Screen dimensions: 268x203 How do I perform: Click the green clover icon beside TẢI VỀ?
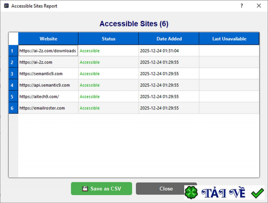[191, 192]
